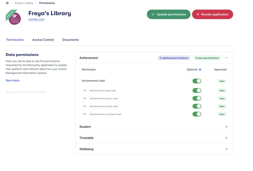Screen dimensions: 253x171
Task: Click the Optional column header
Action: coord(192,69)
